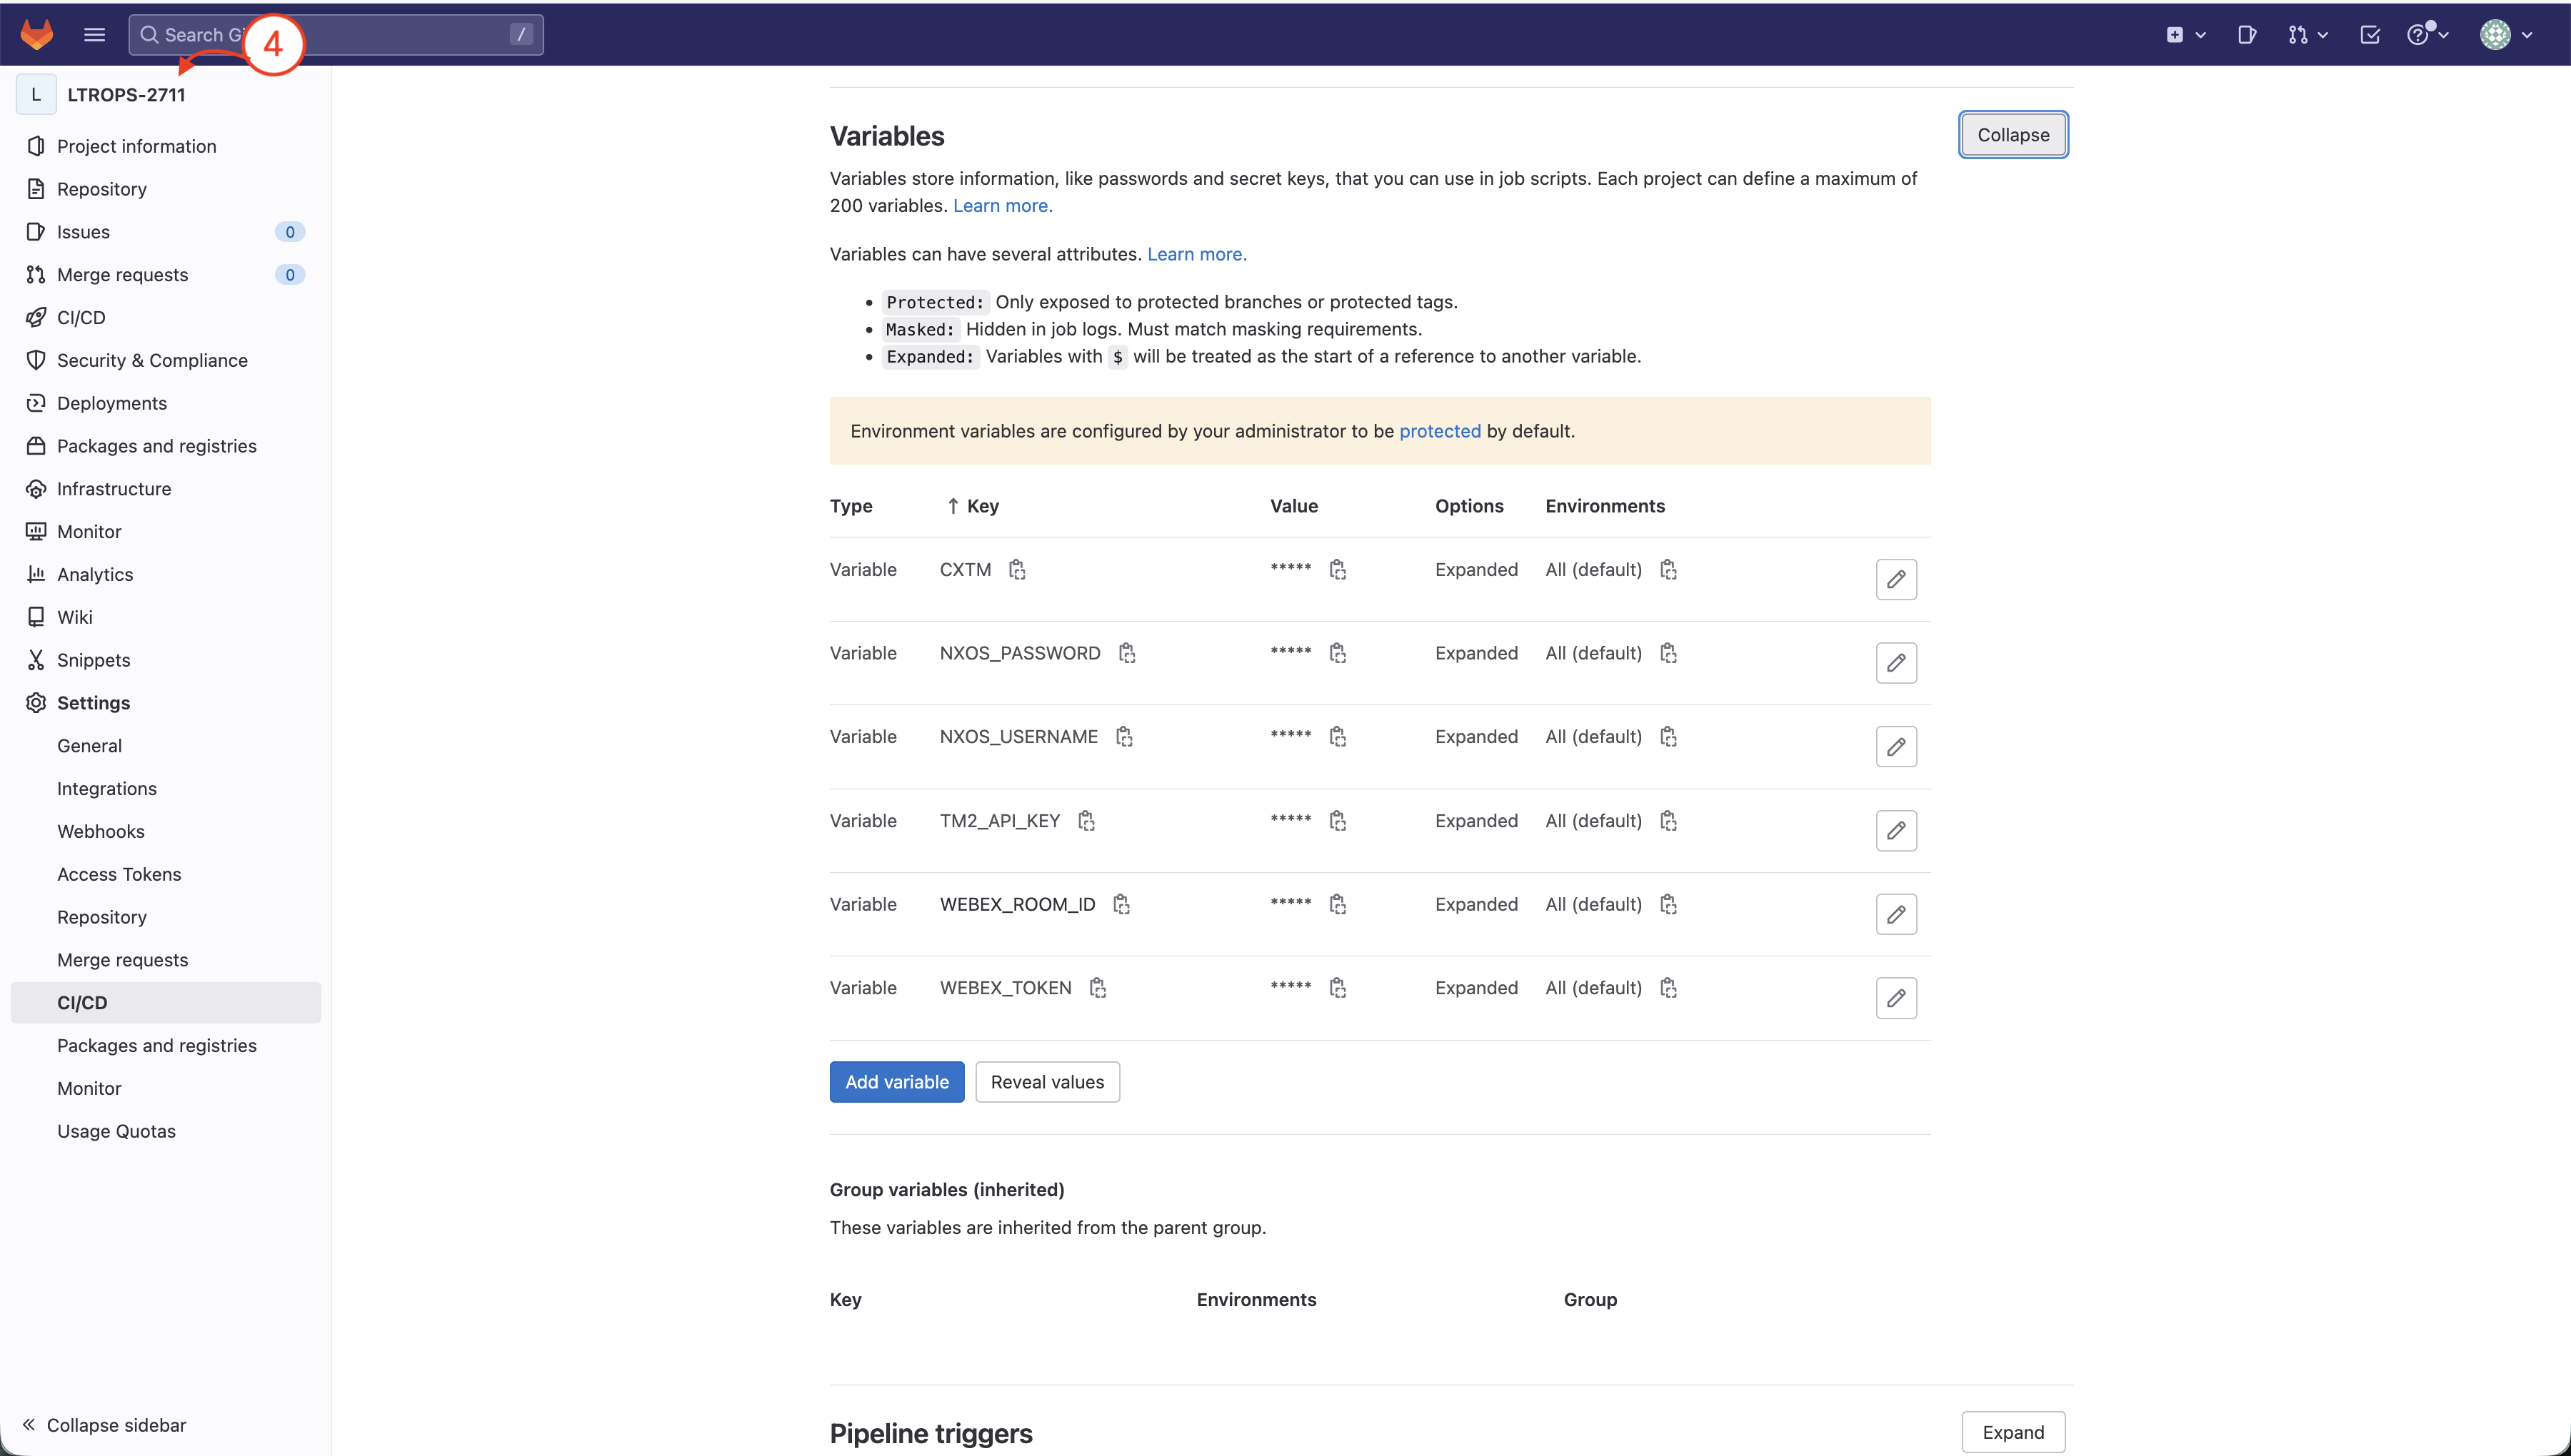Open issues icon in top bar

click(2246, 35)
